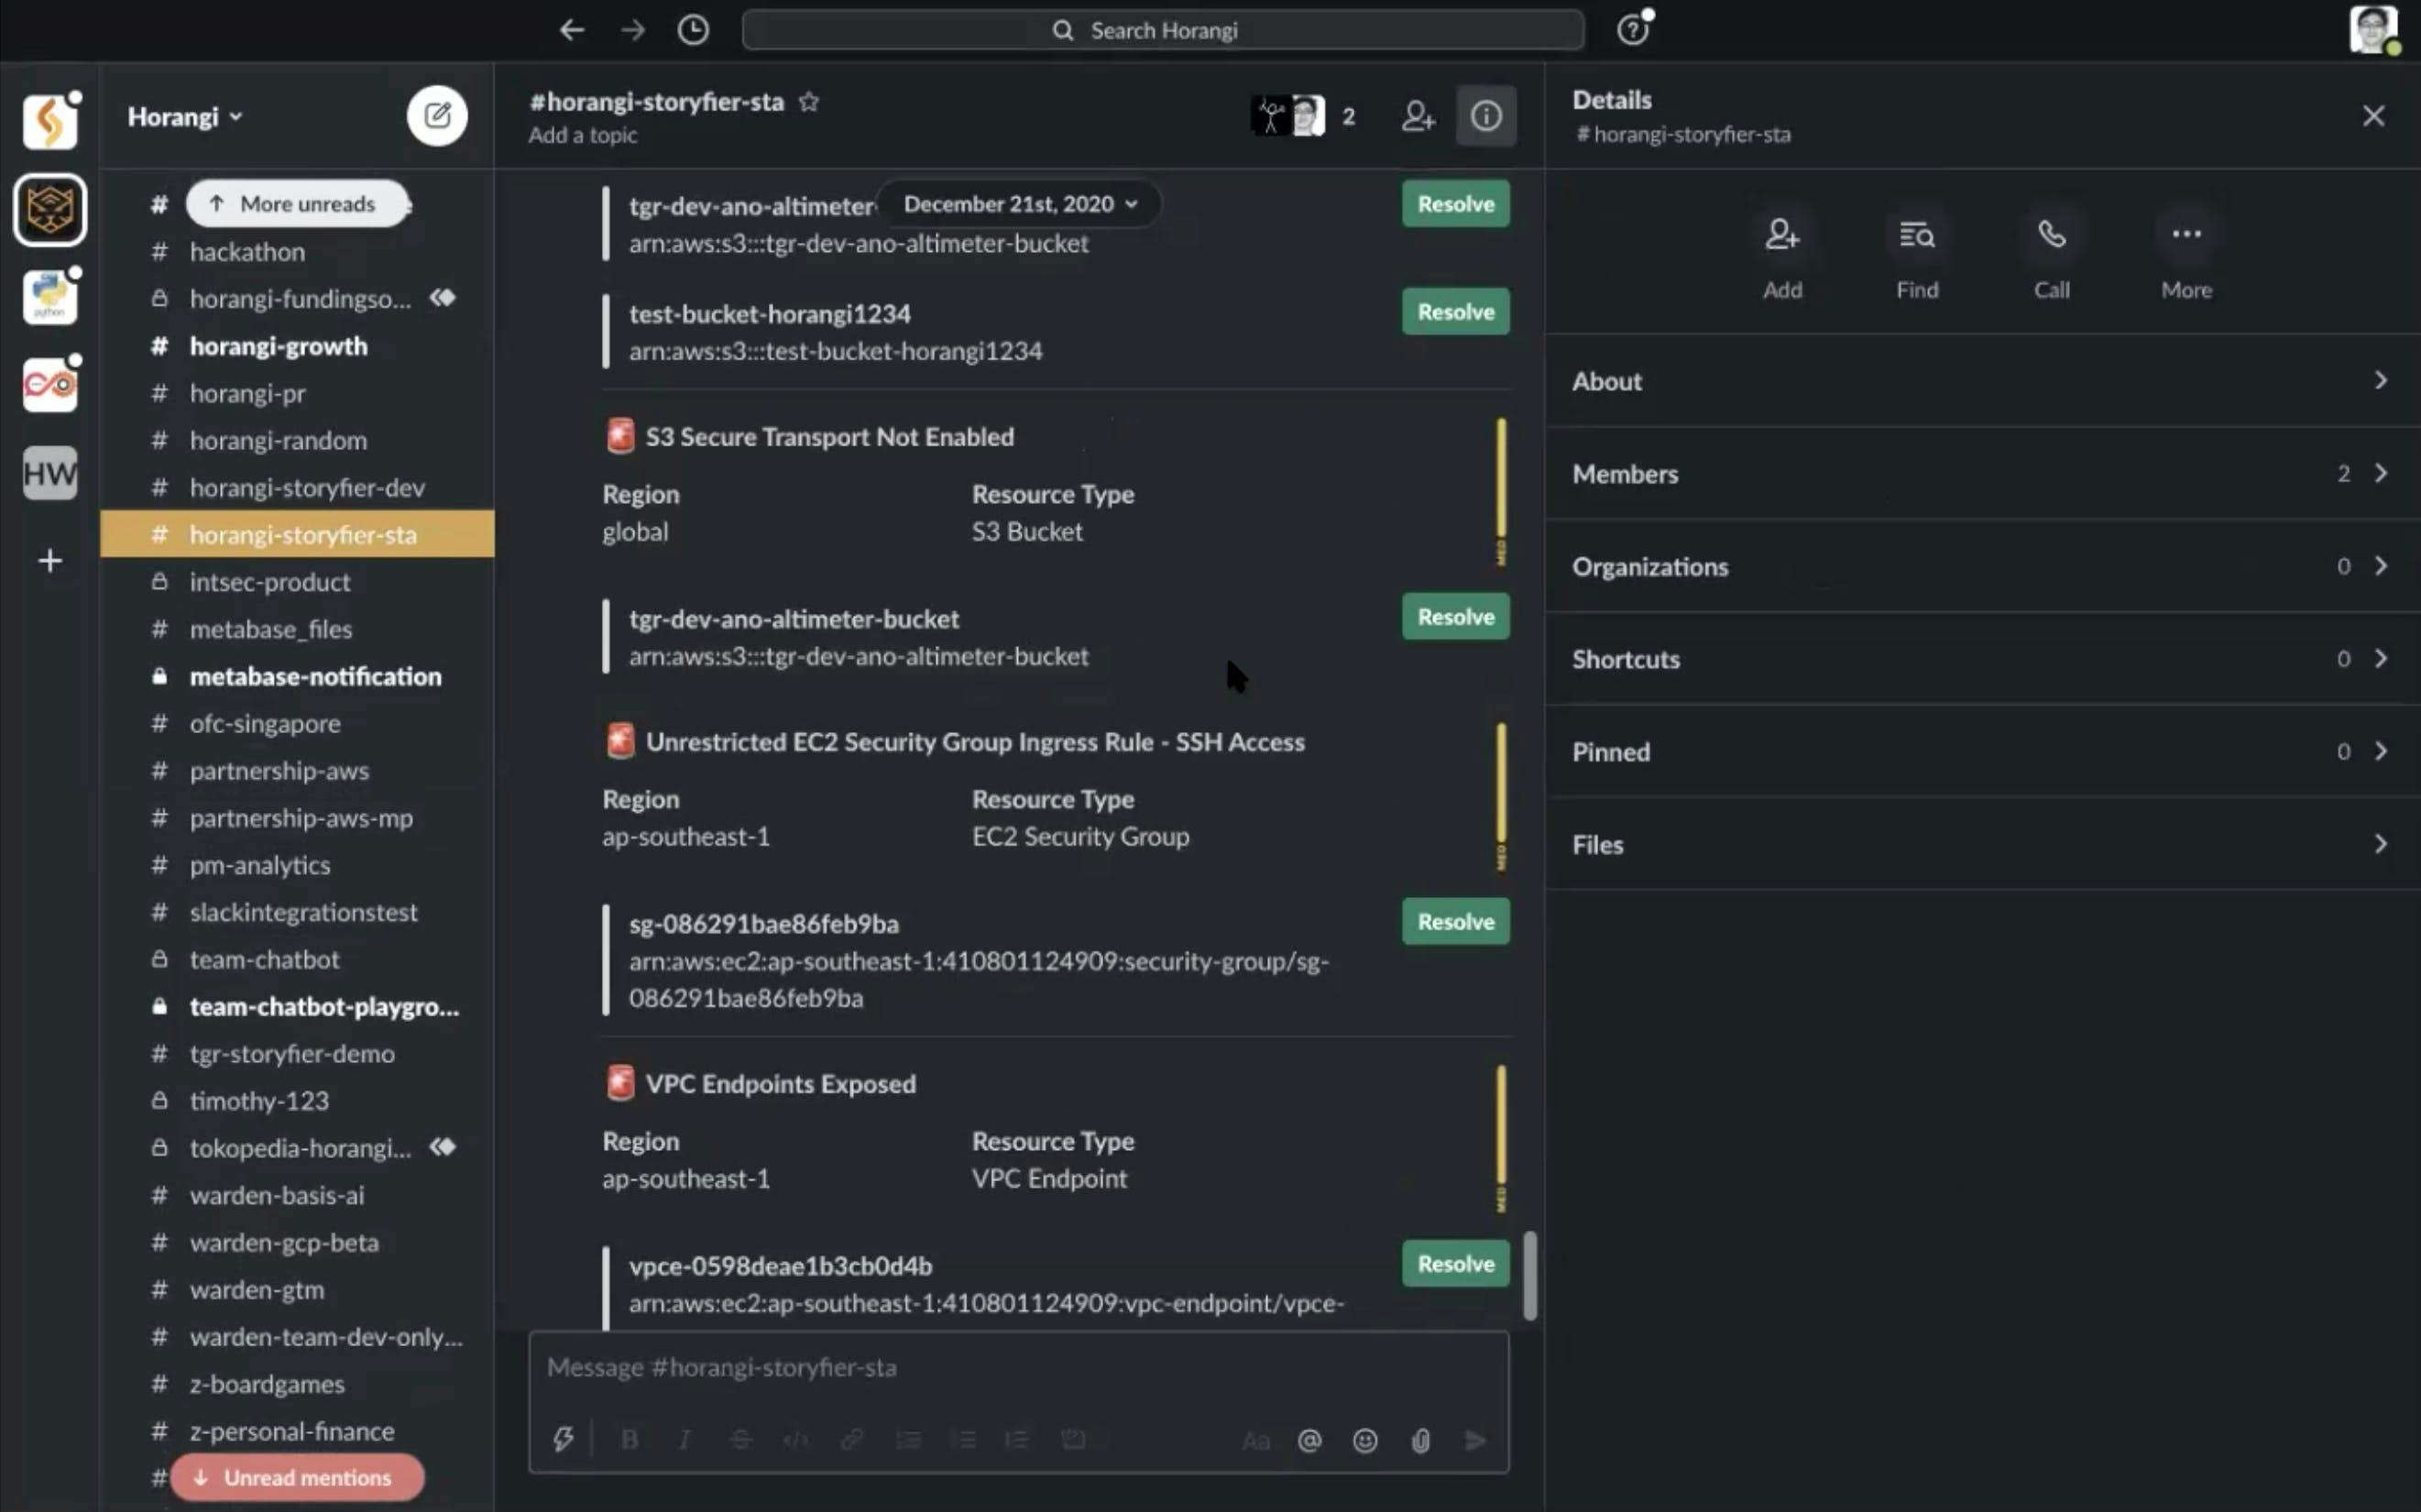2421x1512 pixels.
Task: Select the metabase-notification channel
Action: pyautogui.click(x=313, y=674)
